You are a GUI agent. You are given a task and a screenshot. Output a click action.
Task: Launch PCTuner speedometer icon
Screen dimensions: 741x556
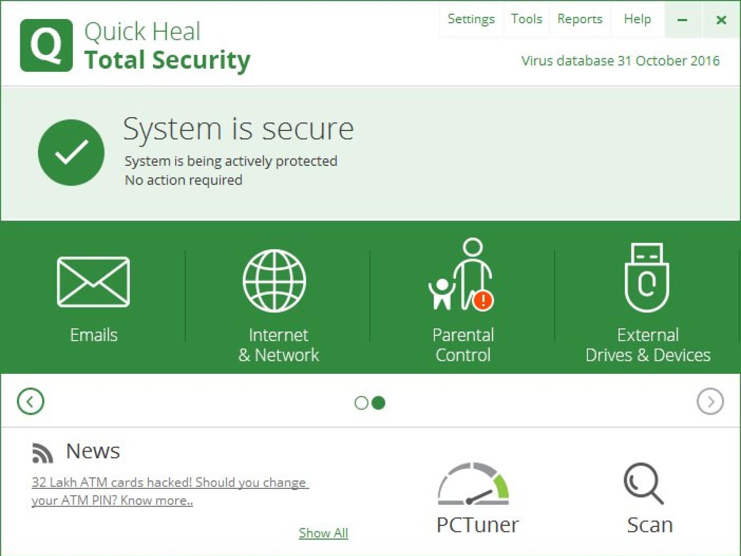(473, 483)
